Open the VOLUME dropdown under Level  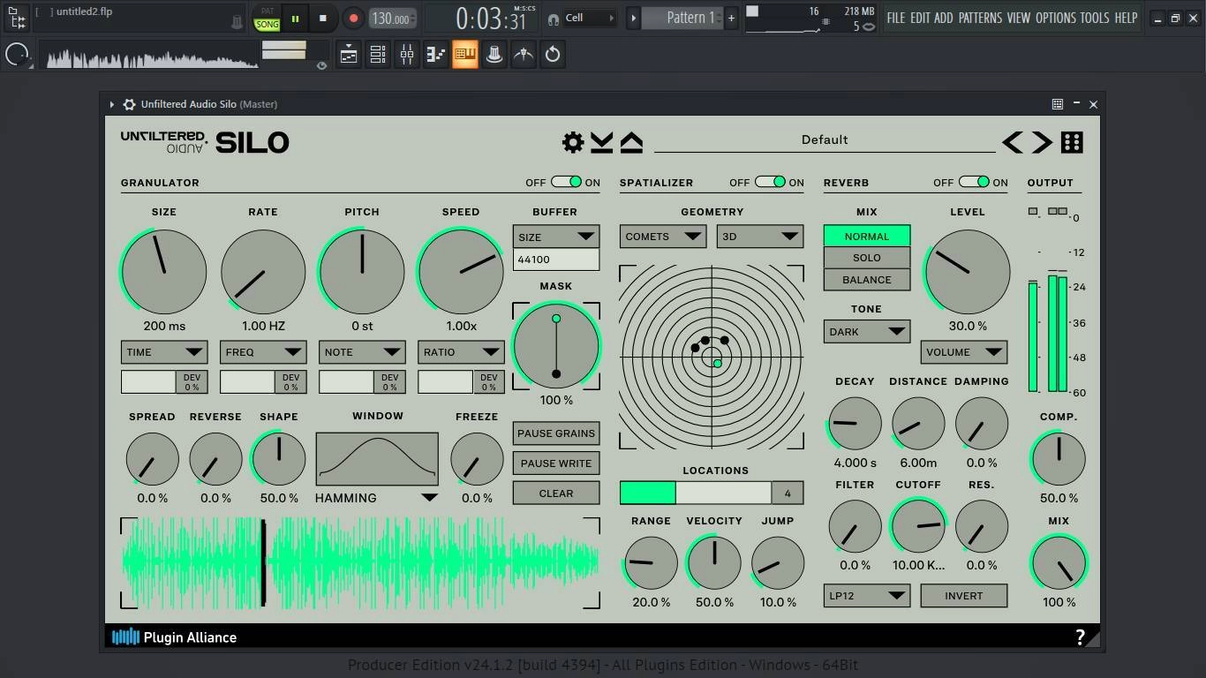pyautogui.click(x=964, y=351)
